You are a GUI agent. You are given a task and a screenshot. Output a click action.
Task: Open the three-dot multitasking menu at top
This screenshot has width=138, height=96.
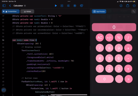coord(69,1)
